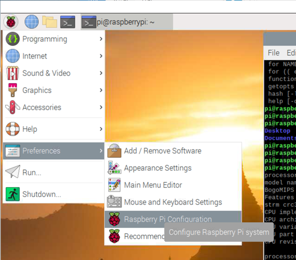Open the Programming menu entry
The width and height of the screenshot is (296, 260).
pyautogui.click(x=54, y=39)
